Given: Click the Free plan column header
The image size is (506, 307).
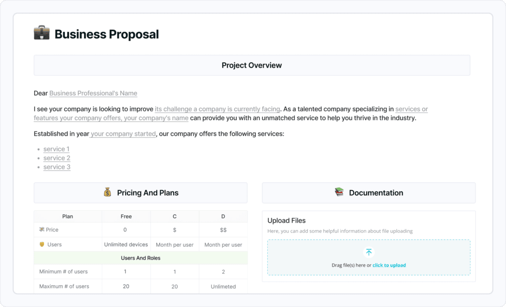Looking at the screenshot, I should coord(126,216).
